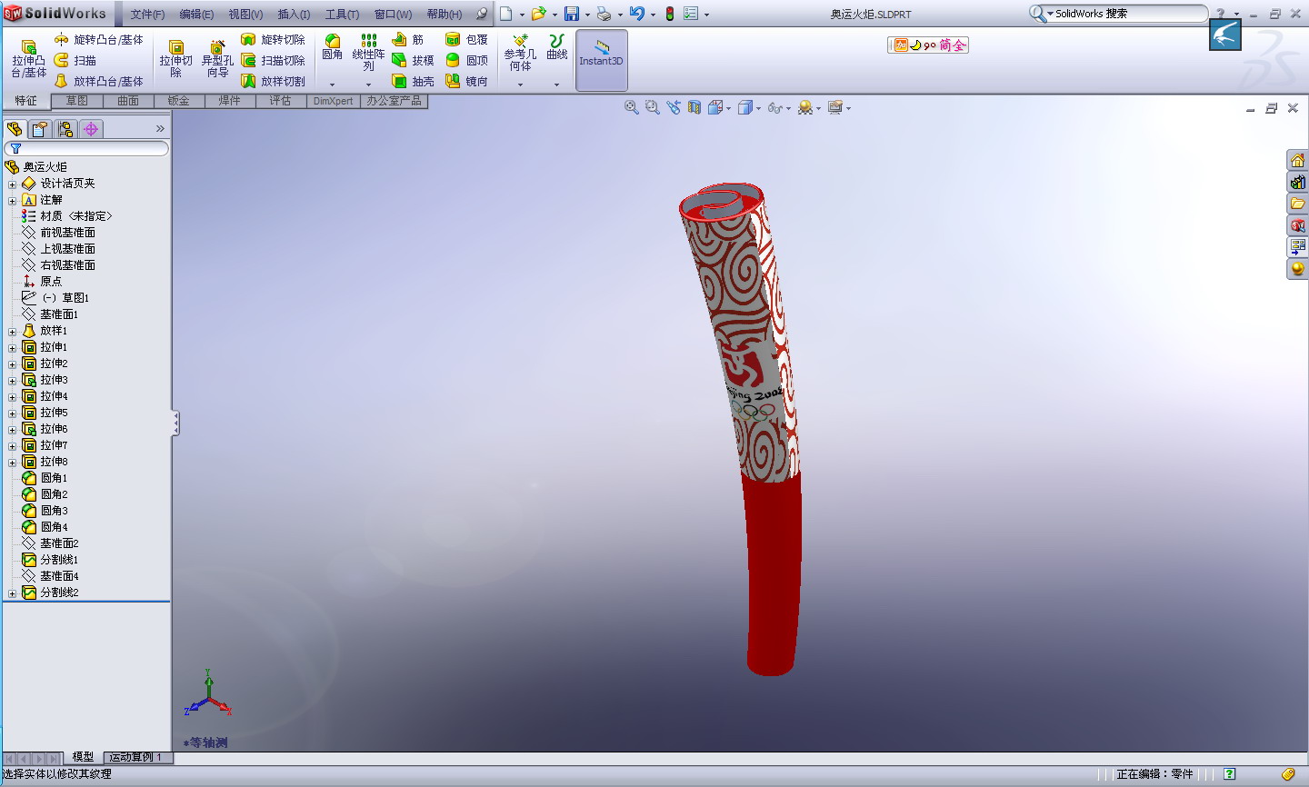Toggle the Instant3D button

601,60
